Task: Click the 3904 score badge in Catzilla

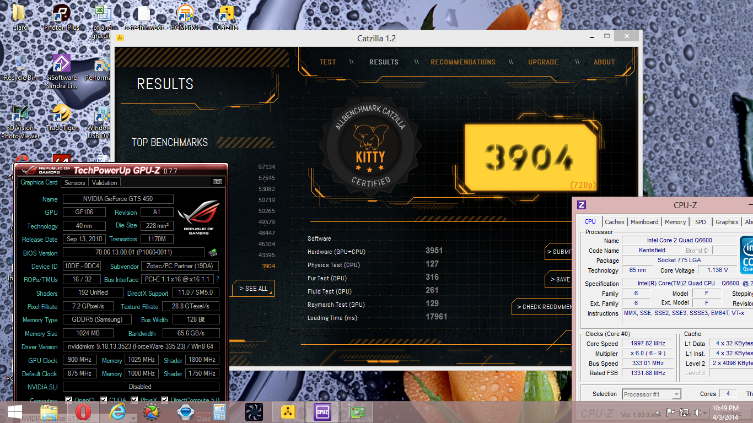Action: point(530,158)
